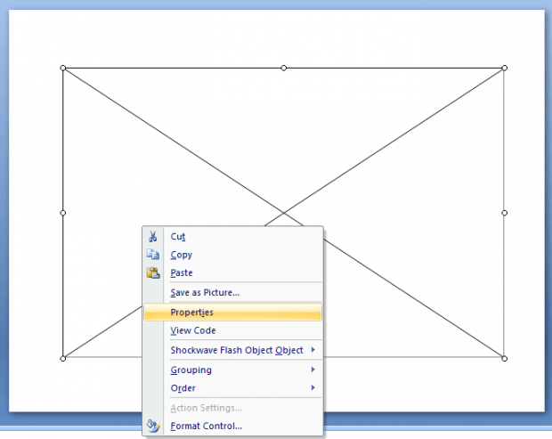Open Properties from the context menu

point(232,313)
